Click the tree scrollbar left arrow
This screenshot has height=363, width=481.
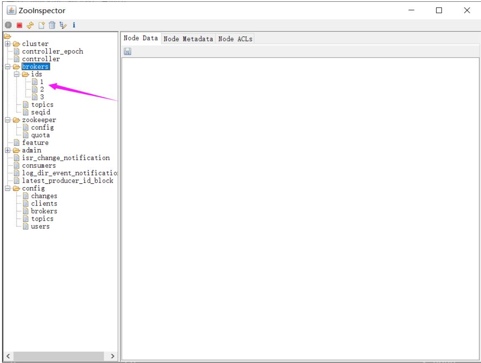click(8, 356)
